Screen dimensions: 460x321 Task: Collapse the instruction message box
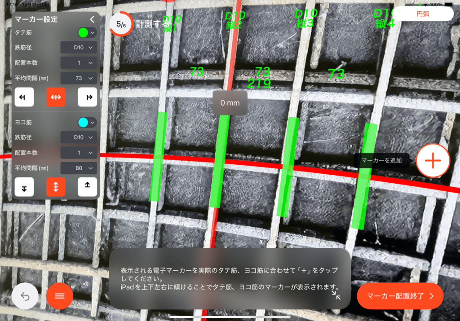[336, 295]
